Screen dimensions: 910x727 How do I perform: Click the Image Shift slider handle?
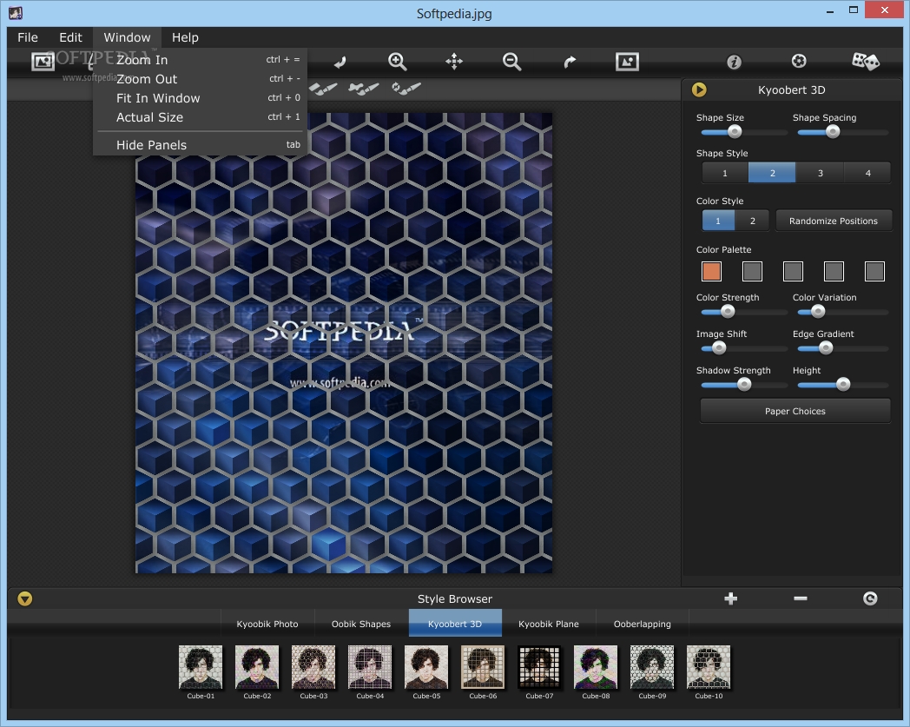719,348
